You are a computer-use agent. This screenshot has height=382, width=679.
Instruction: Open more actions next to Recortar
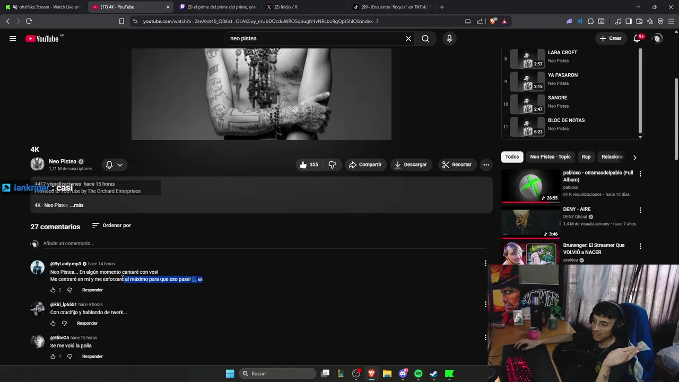(x=486, y=164)
